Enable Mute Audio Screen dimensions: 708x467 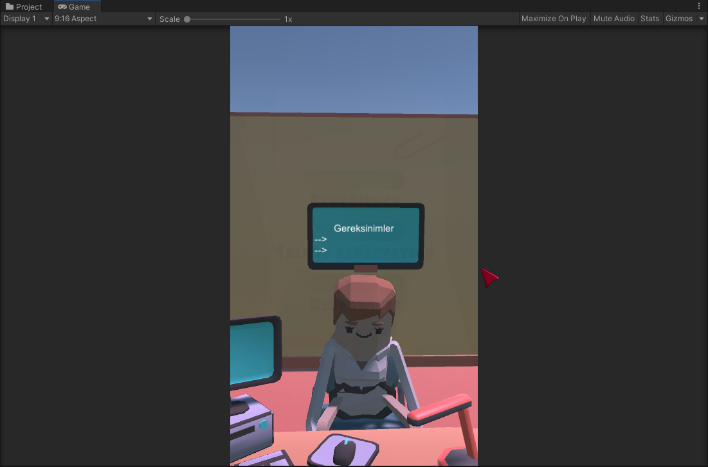pyautogui.click(x=613, y=19)
